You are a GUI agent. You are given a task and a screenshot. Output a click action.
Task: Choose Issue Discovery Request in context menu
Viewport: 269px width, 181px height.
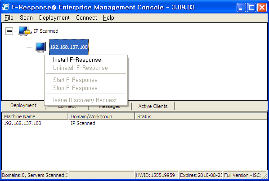(86, 100)
